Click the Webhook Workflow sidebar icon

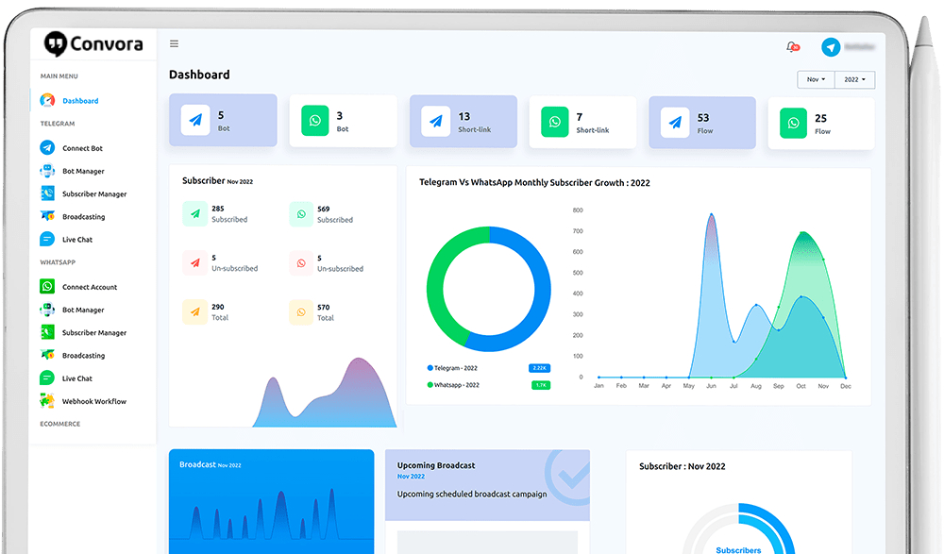coord(47,401)
